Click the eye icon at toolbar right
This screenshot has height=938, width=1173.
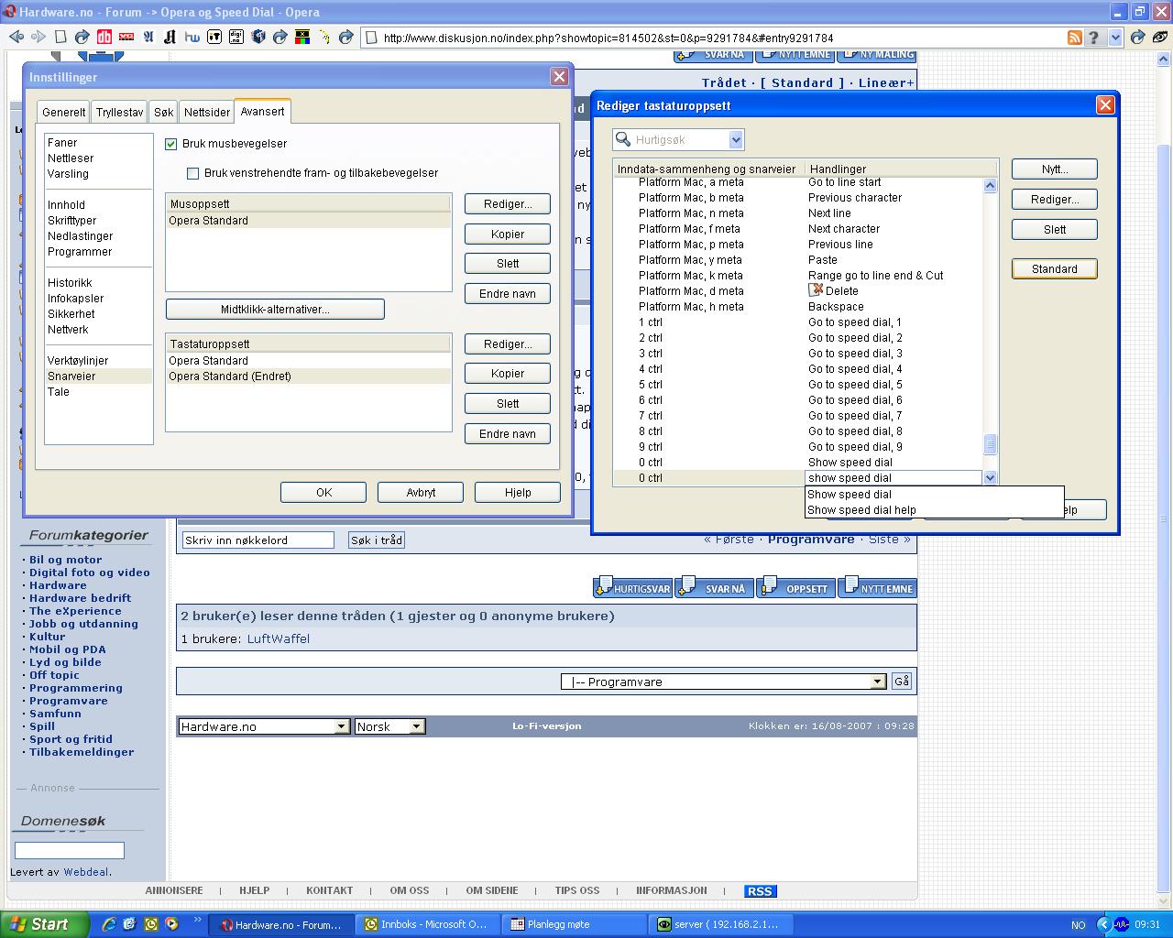point(1160,38)
